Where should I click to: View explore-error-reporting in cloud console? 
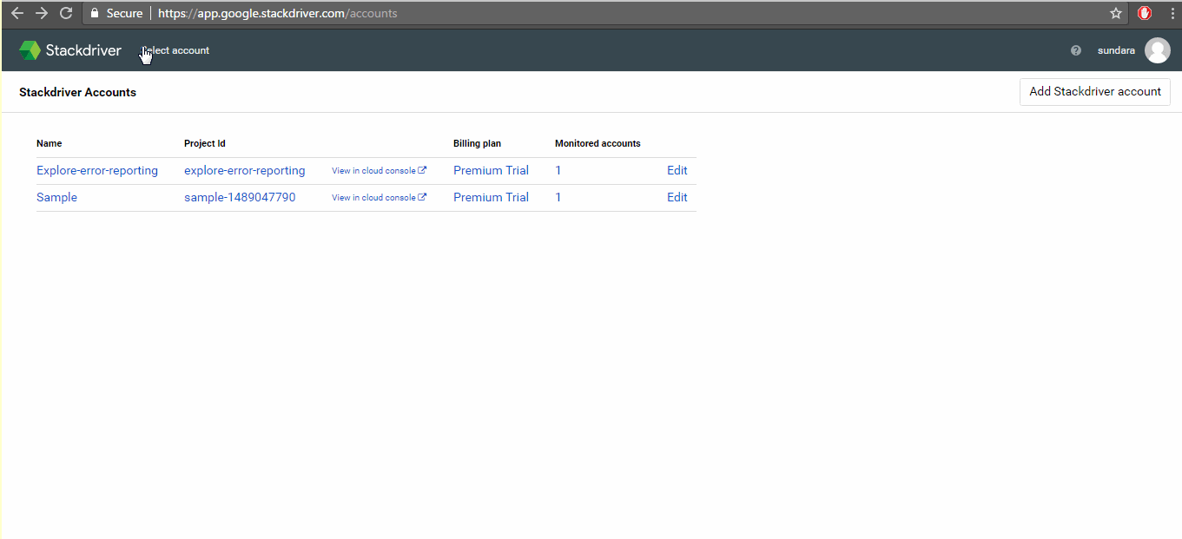point(379,170)
